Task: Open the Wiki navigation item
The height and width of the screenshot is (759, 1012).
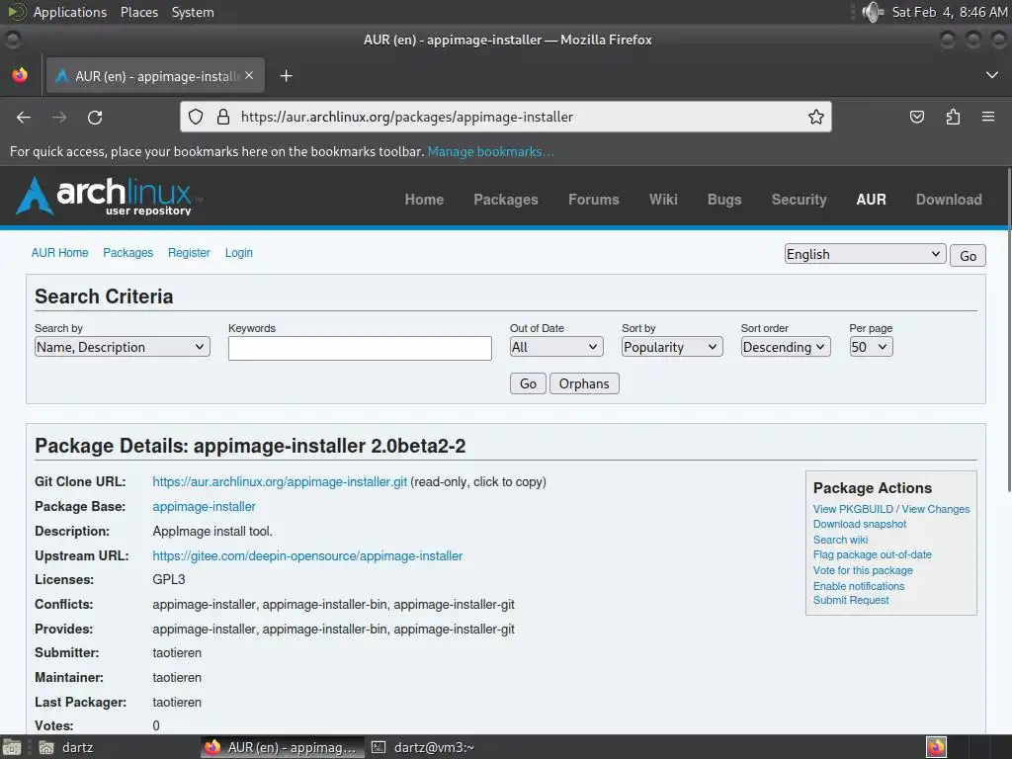Action: [x=663, y=200]
